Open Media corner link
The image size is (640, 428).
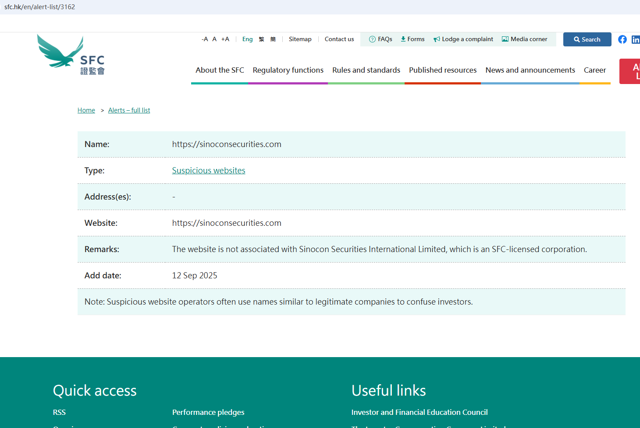point(525,39)
